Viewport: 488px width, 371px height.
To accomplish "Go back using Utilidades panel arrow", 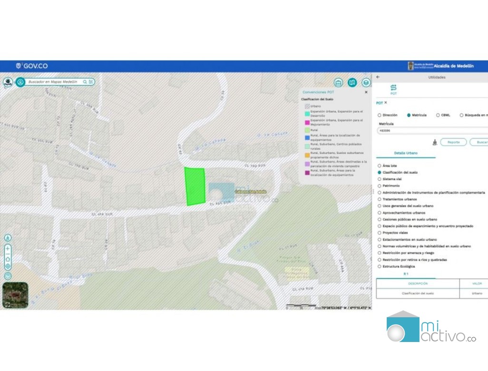I will coord(378,77).
